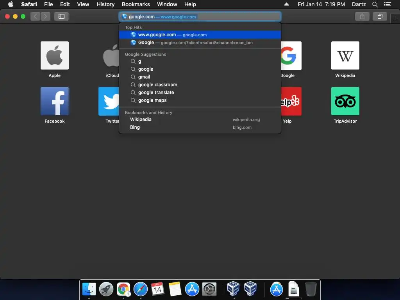Open the Apple logo system menu
Screen dimensions: 400x300
(x=11, y=4)
